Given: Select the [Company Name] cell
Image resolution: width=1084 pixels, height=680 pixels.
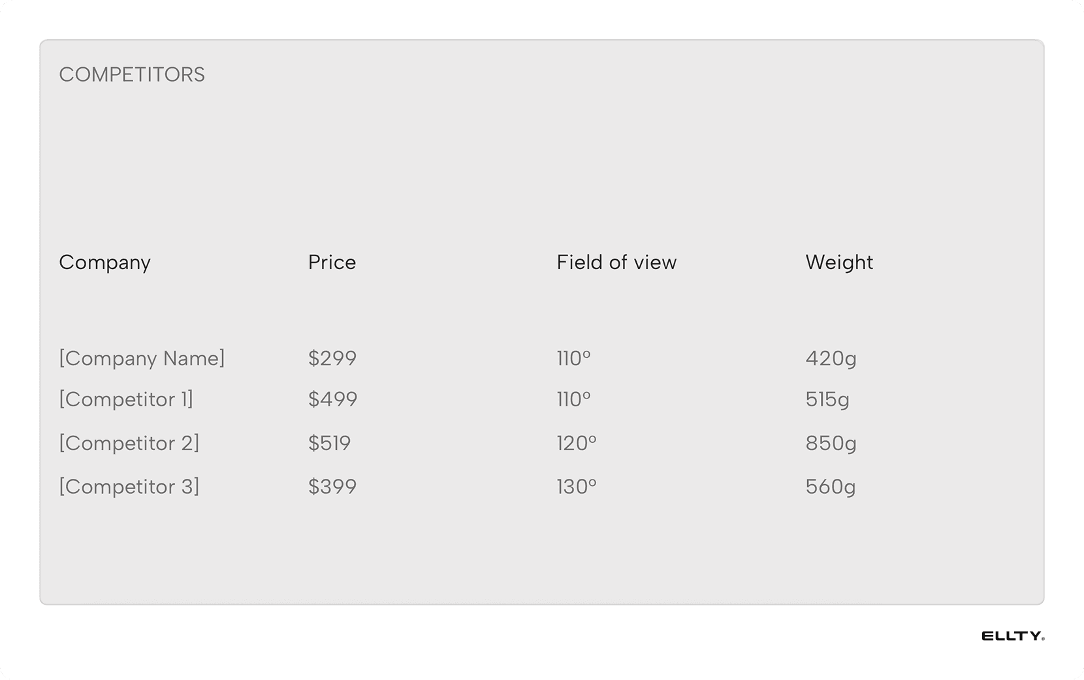Looking at the screenshot, I should pos(142,359).
